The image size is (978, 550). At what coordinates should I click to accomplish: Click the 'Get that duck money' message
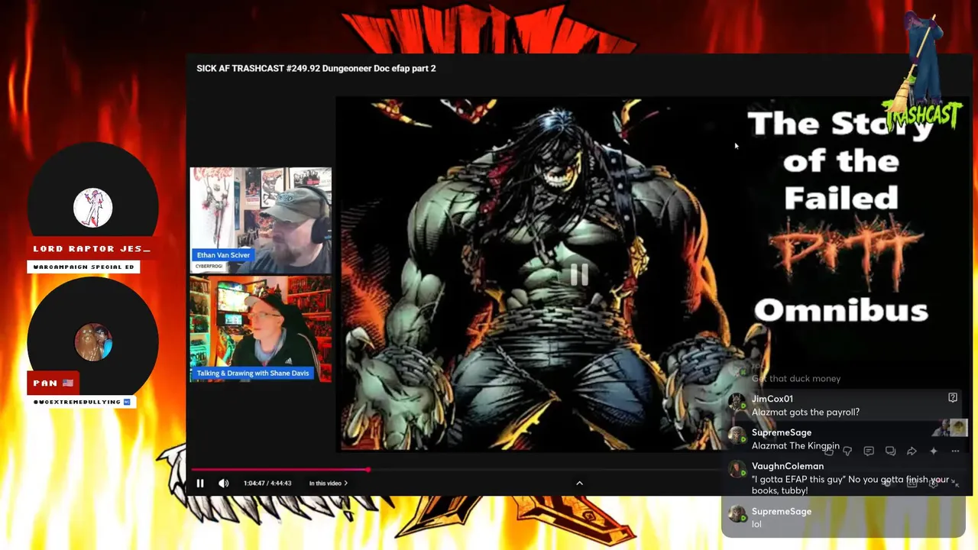[796, 378]
